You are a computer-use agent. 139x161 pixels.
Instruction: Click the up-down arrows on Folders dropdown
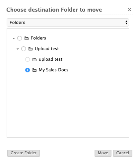126,23
